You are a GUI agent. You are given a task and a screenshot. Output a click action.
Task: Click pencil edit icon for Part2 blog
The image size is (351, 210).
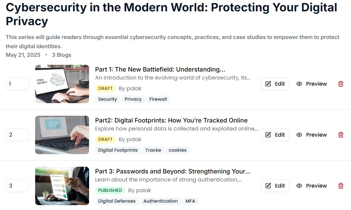pyautogui.click(x=268, y=135)
